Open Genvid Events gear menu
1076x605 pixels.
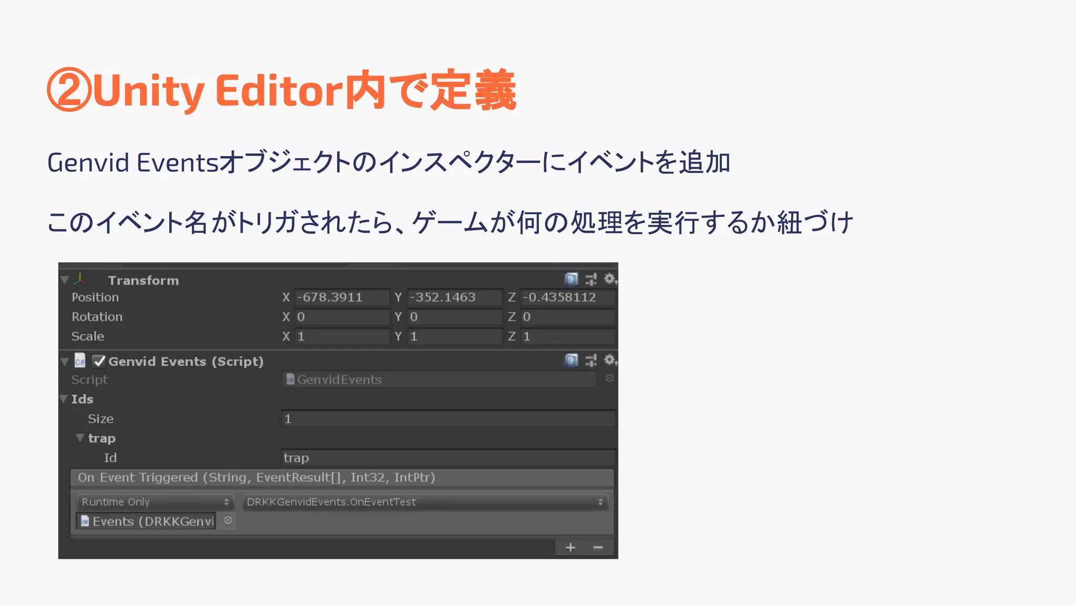pos(610,360)
